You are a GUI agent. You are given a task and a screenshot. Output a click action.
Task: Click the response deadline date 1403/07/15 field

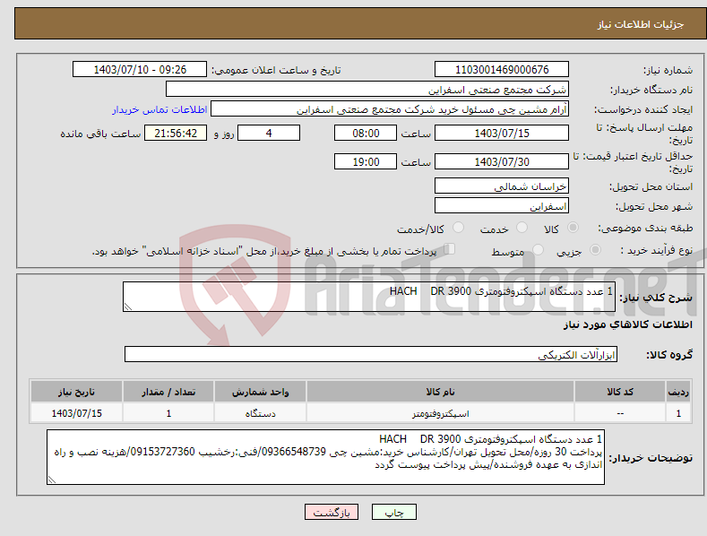(x=502, y=133)
